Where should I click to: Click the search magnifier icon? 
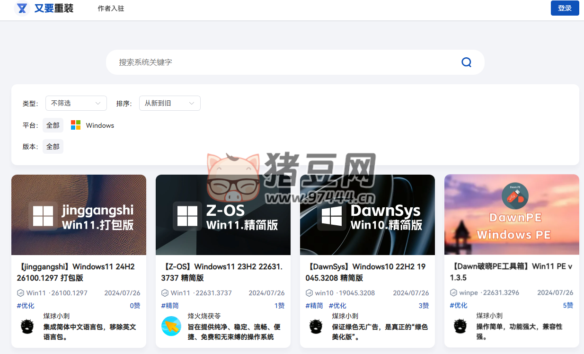(x=466, y=62)
